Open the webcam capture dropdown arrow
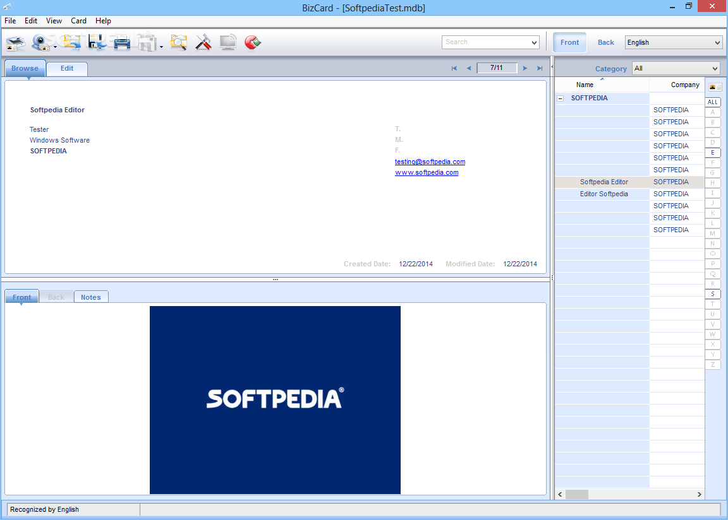Screen dimensions: 728x520 click(x=55, y=47)
